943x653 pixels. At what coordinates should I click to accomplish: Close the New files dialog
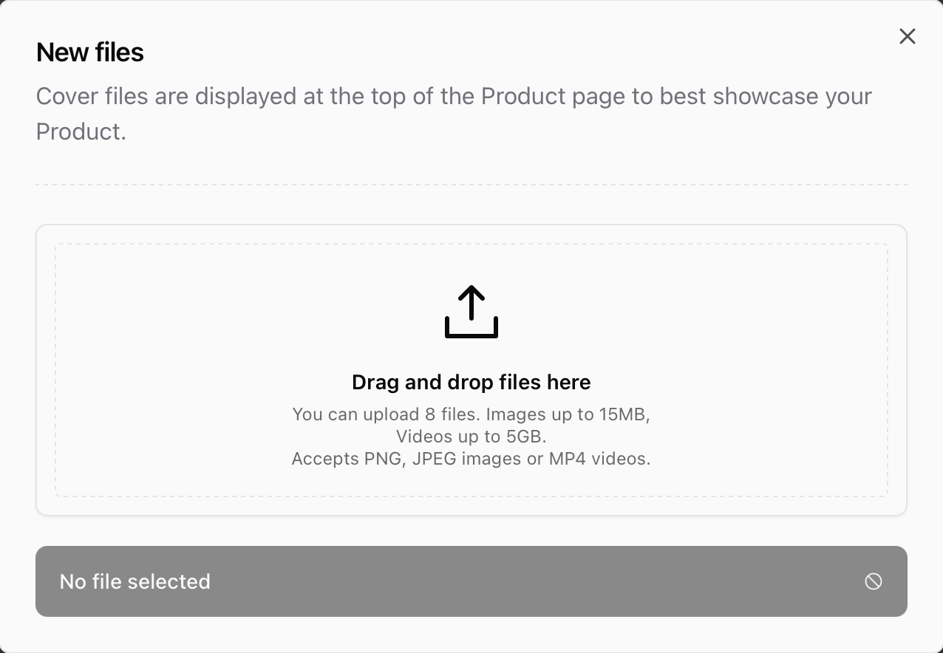click(x=907, y=35)
